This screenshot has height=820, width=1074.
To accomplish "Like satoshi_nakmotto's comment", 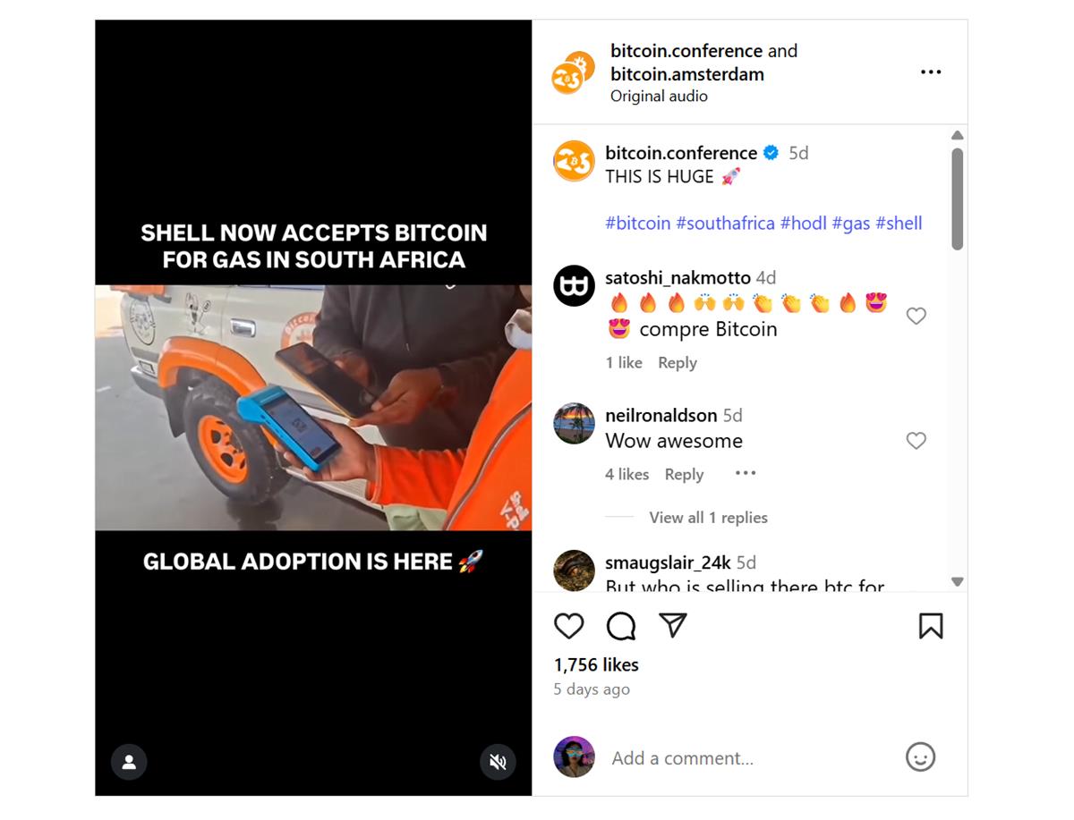I will point(916,316).
